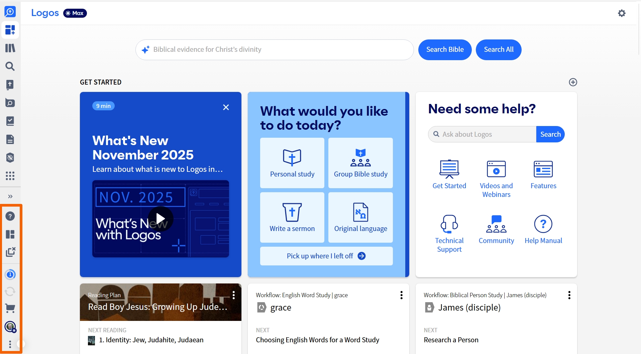
Task: Open the Technical Support link
Action: click(x=449, y=234)
